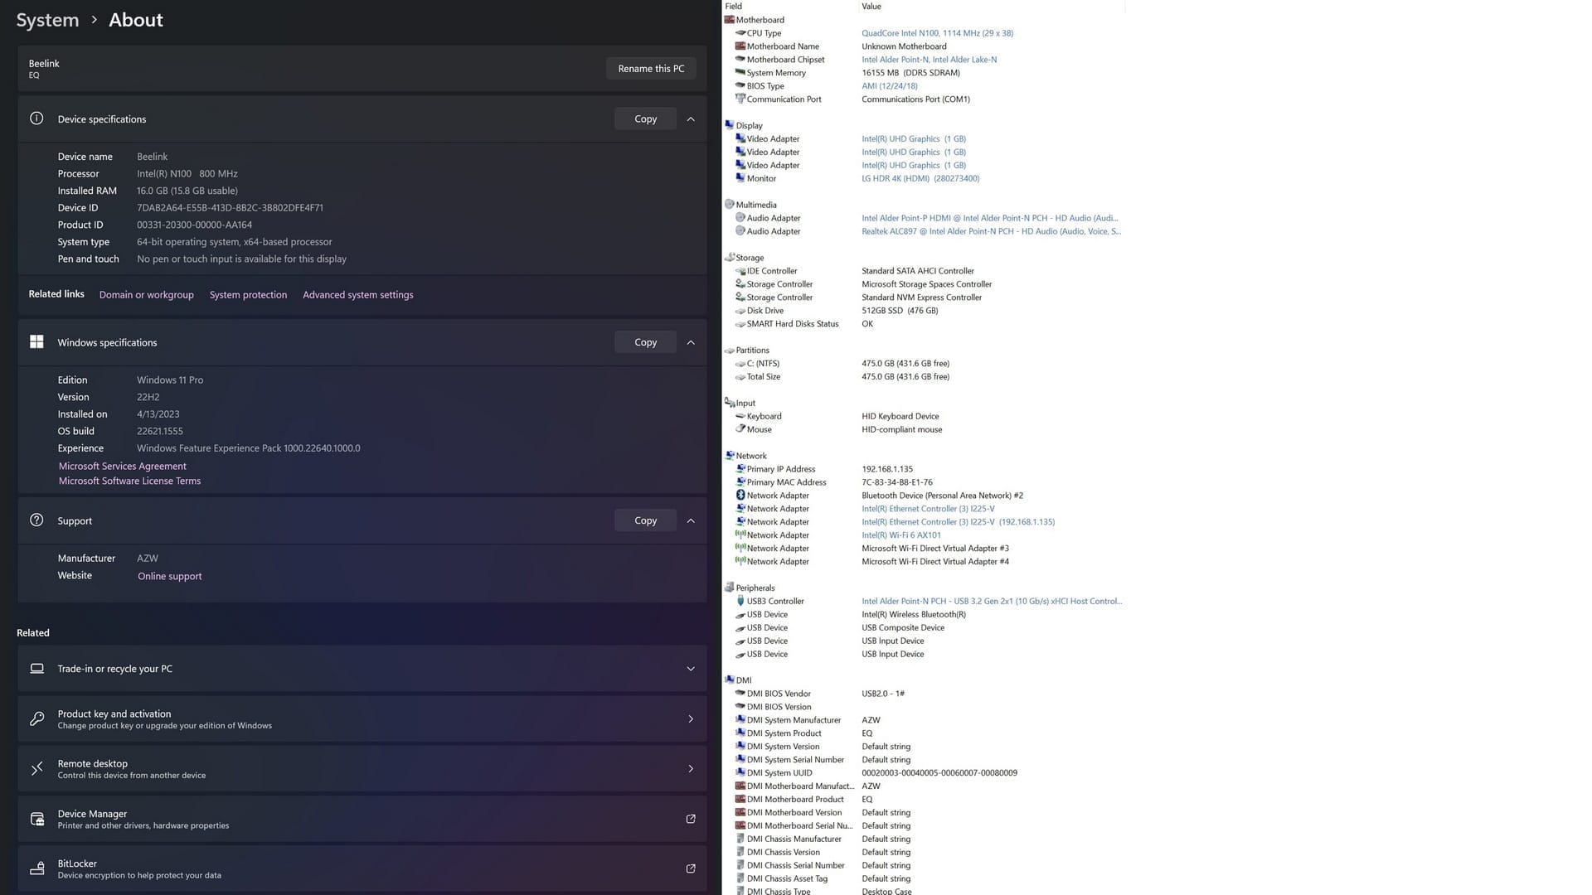Screen dimensions: 1592x895
Task: Open Microsoft Software License Terms link
Action: tap(129, 481)
